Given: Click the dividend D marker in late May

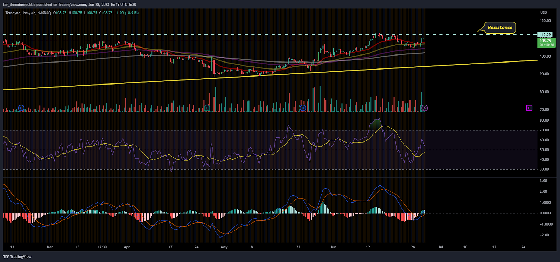Looking at the screenshot, I should [x=303, y=108].
